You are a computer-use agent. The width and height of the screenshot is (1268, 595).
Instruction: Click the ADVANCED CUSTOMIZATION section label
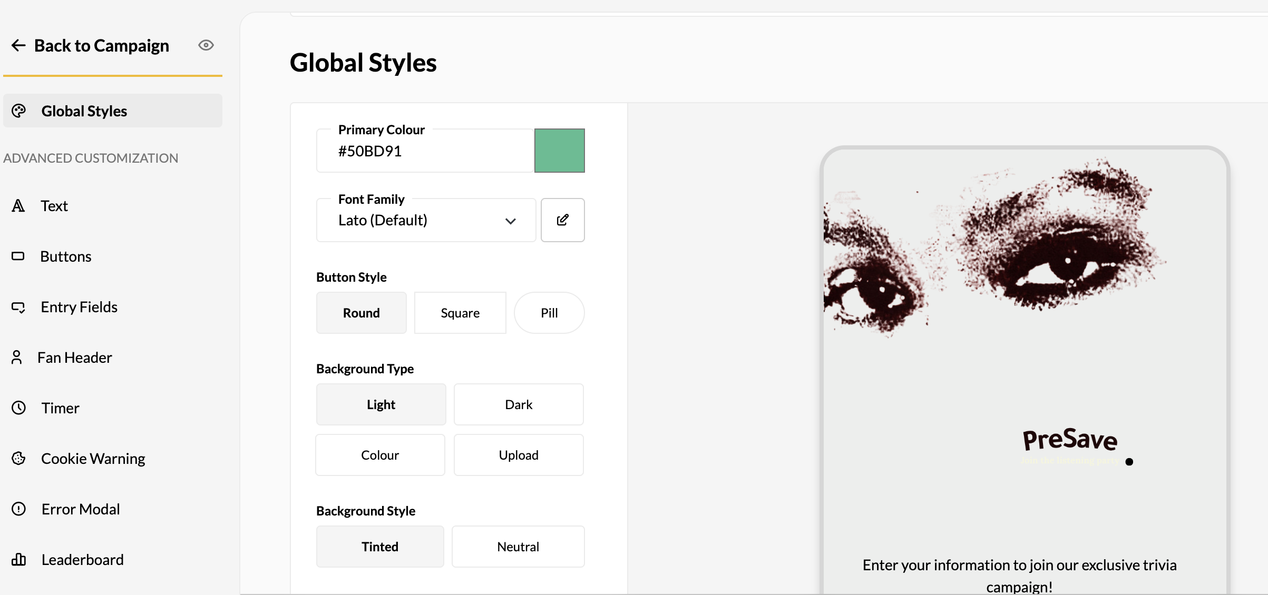tap(91, 158)
